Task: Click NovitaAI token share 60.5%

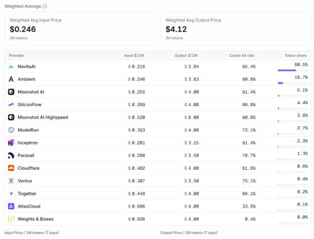Action: pyautogui.click(x=301, y=65)
